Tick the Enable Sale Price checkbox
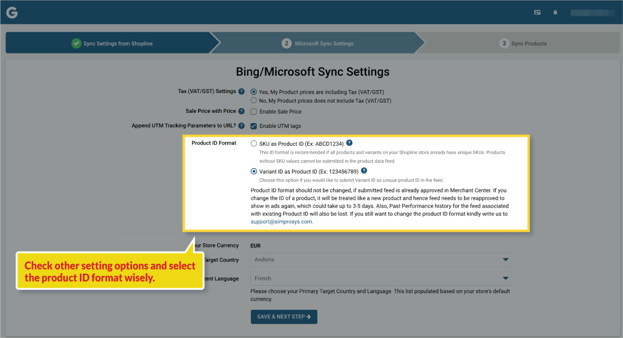Viewport: 623px width, 338px height. coord(253,112)
